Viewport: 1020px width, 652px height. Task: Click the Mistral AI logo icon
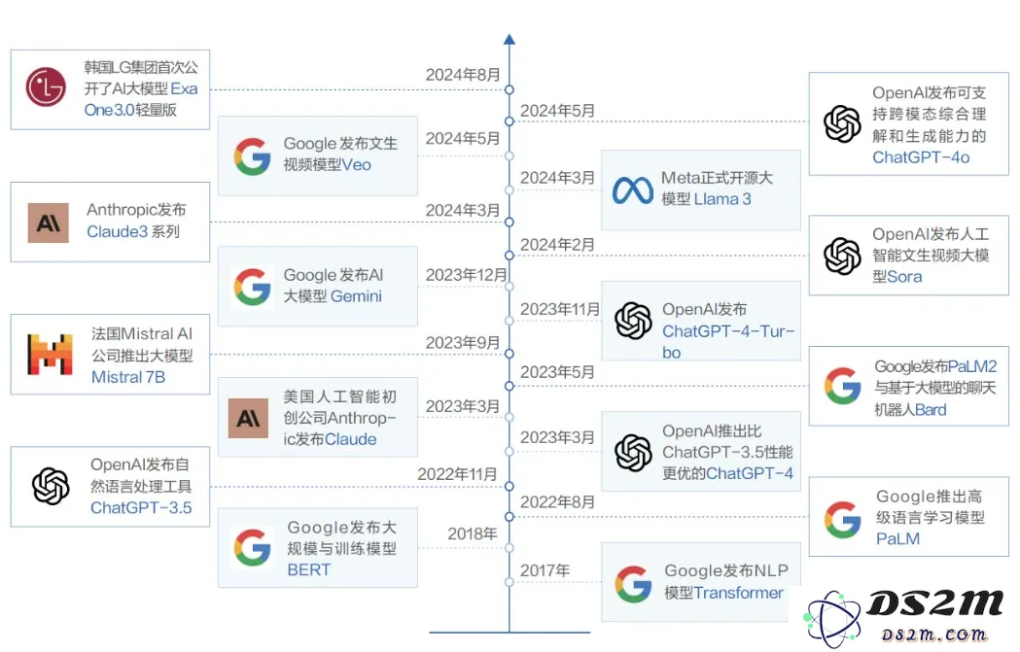tap(50, 355)
